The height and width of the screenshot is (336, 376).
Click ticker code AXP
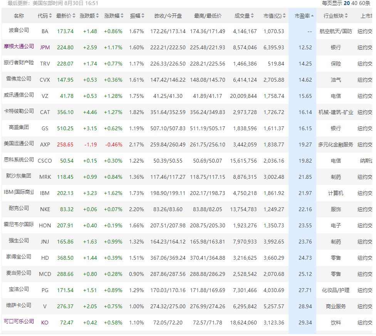coord(45,144)
